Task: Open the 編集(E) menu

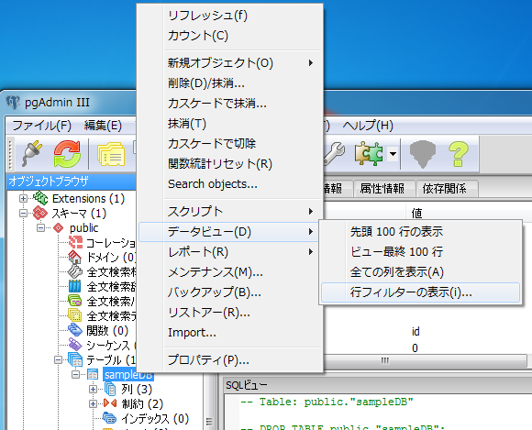Action: pos(103,126)
